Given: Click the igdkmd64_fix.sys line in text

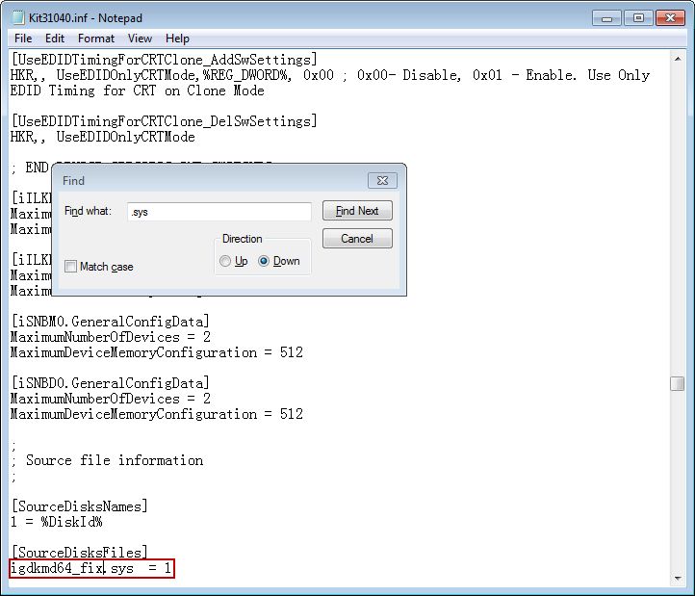Looking at the screenshot, I should coord(92,569).
